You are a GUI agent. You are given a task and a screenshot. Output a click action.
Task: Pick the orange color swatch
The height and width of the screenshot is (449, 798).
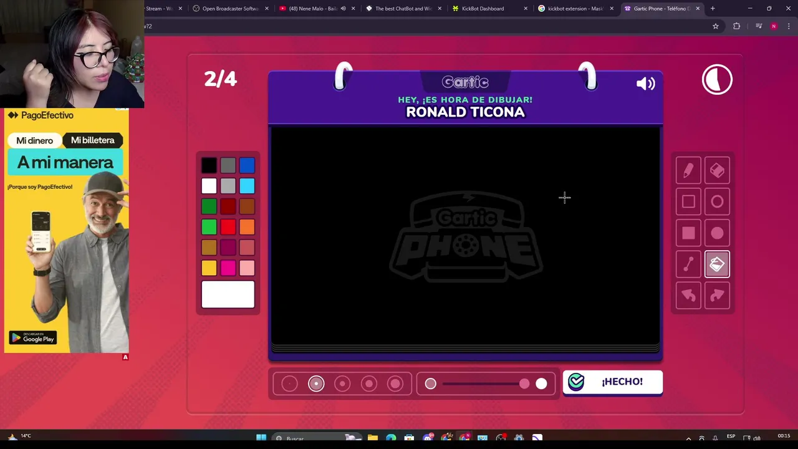(247, 227)
